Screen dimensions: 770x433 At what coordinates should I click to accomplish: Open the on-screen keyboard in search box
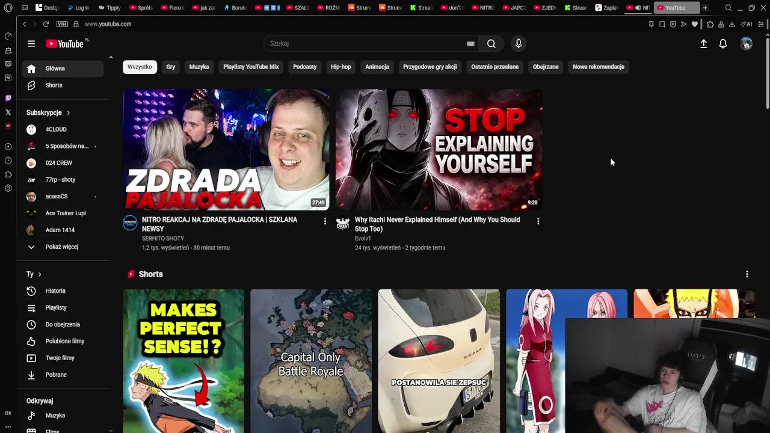(470, 43)
